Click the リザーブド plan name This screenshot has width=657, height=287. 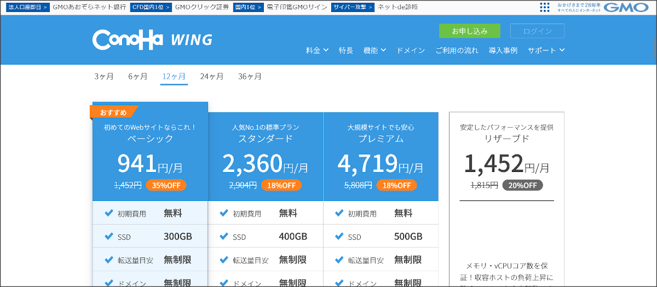[x=506, y=139]
